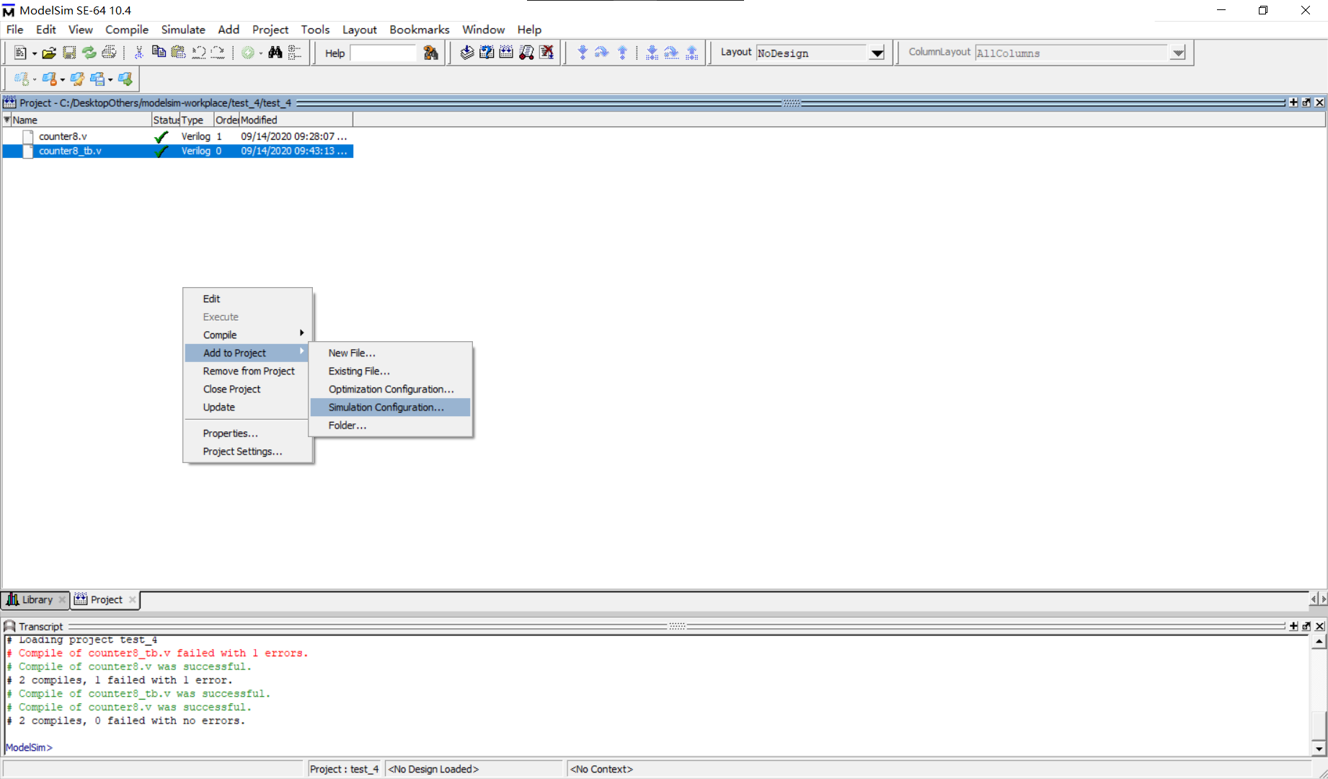Open the Tools menu
This screenshot has height=779, width=1328.
coord(315,30)
